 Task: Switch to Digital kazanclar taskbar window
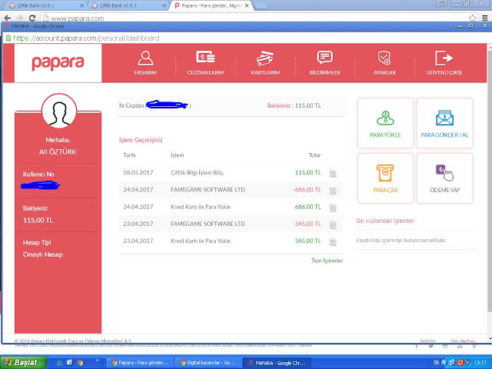pos(208,363)
